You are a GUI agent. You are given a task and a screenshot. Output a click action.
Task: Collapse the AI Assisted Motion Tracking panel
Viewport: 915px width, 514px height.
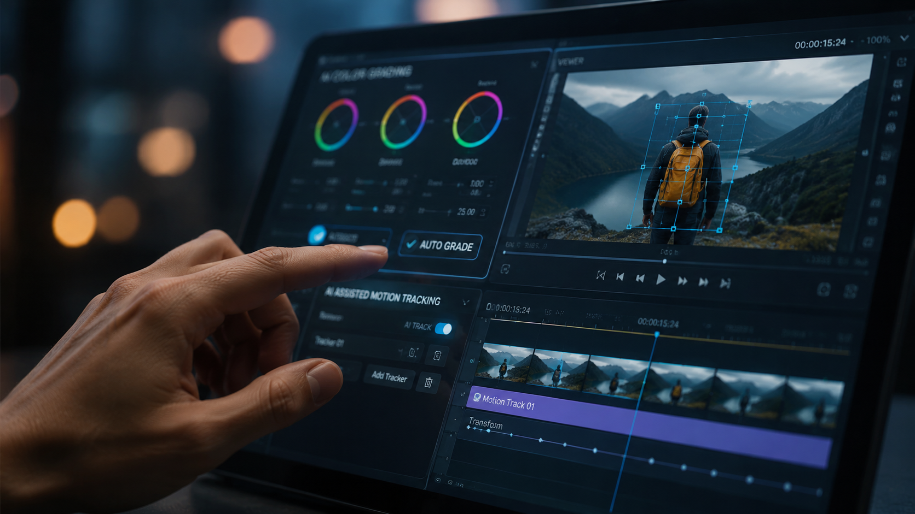coord(466,302)
